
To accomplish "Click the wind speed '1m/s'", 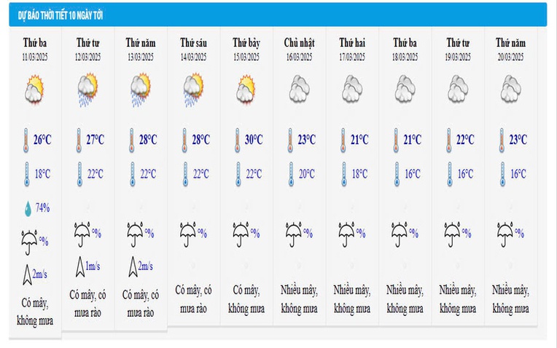I will click(x=93, y=266).
